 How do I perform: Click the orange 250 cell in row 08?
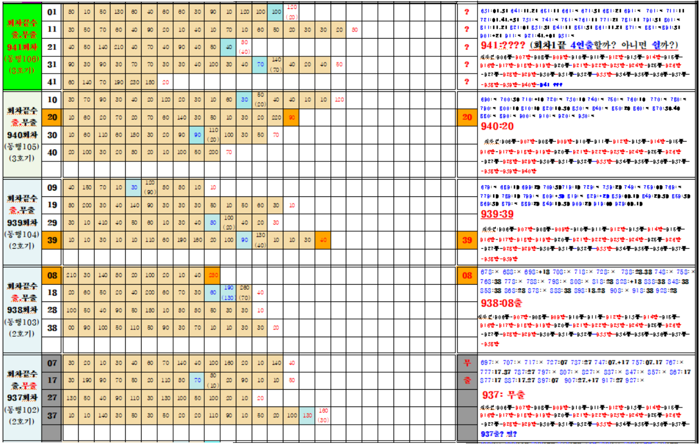point(212,275)
